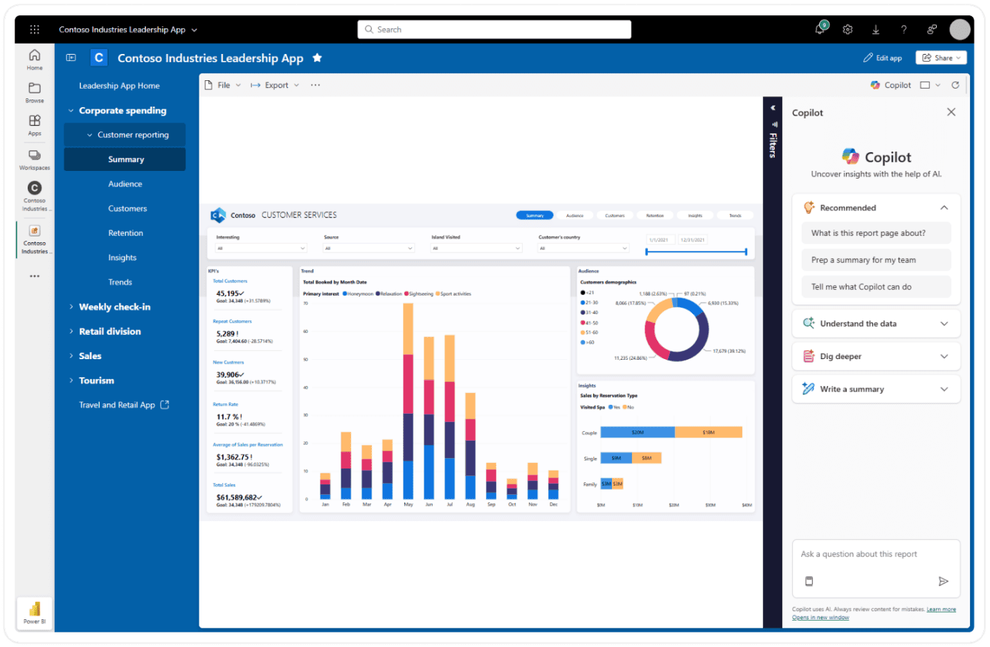The image size is (990, 647).
Task: Open Browse in left rail
Action: tap(35, 92)
